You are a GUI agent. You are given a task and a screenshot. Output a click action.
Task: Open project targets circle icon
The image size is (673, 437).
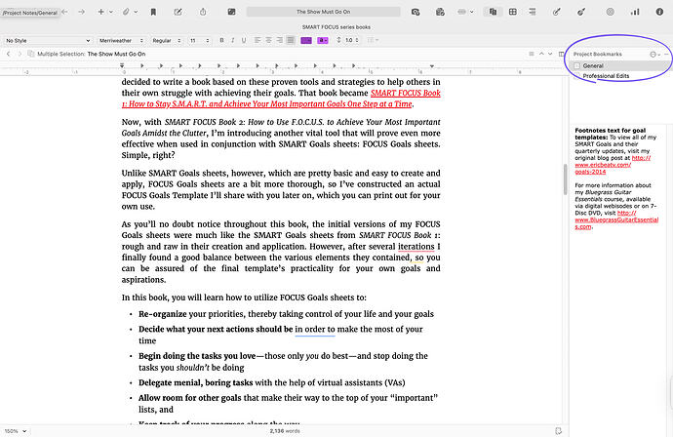pyautogui.click(x=610, y=12)
